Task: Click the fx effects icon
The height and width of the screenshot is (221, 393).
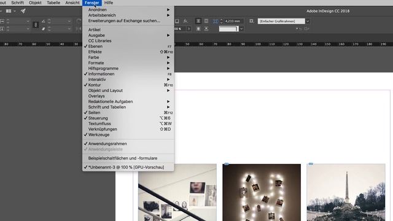Action: 185,21
